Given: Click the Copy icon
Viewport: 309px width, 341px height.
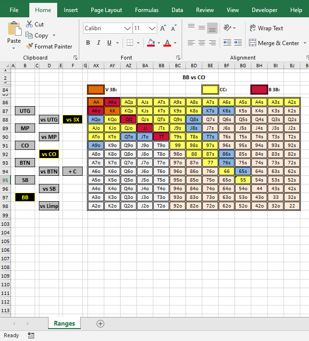Looking at the screenshot, I should coord(29,35).
